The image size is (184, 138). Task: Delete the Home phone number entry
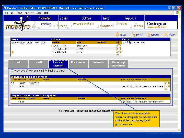120,49
